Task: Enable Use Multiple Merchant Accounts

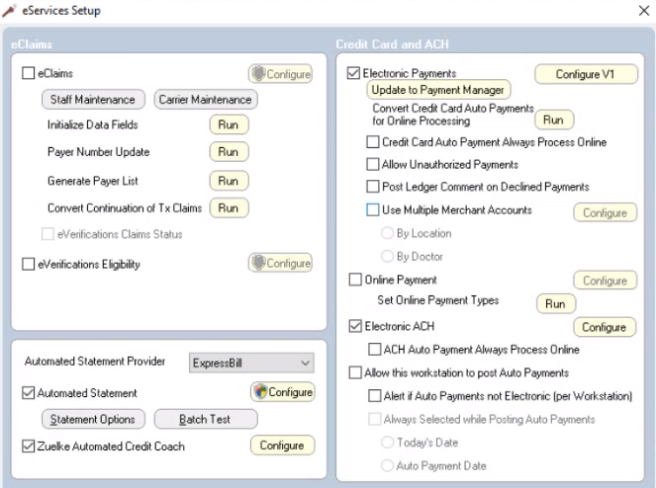Action: coord(373,210)
